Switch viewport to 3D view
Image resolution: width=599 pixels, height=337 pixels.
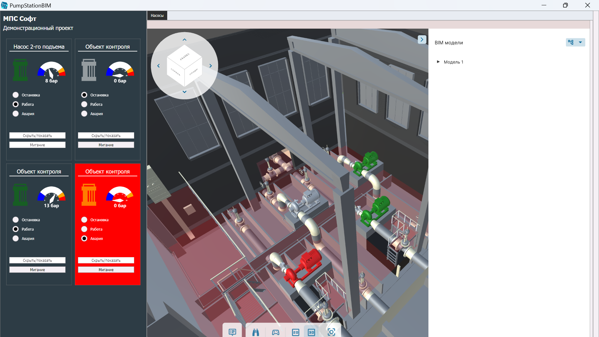click(x=311, y=332)
